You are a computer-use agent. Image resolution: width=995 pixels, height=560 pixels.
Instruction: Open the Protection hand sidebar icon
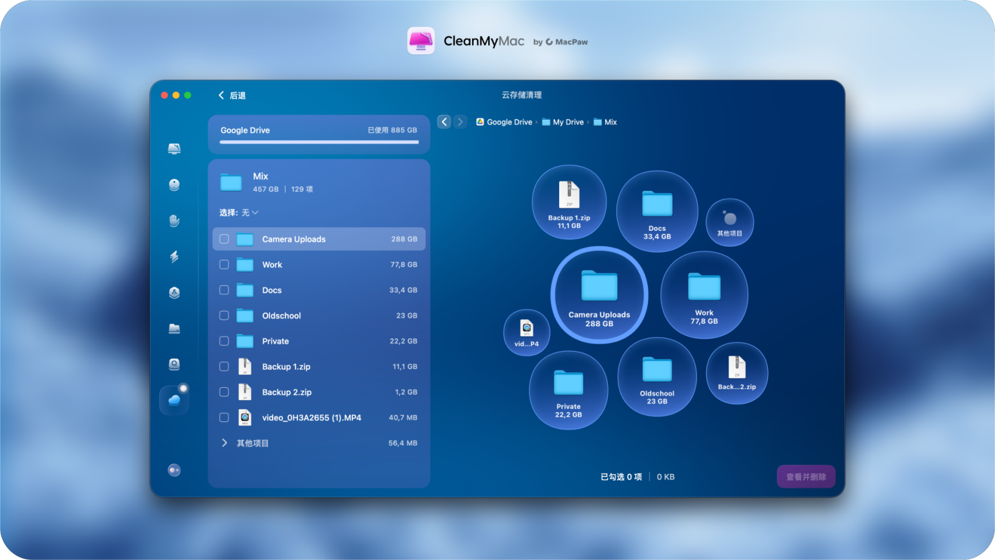coord(175,221)
